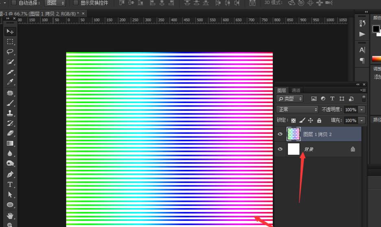Image resolution: width=381 pixels, height=227 pixels.
Task: Open the 类型 layer filter dropdown
Action: point(290,99)
